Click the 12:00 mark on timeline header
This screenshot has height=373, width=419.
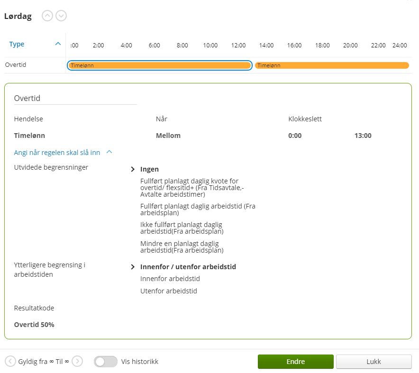pyautogui.click(x=238, y=45)
